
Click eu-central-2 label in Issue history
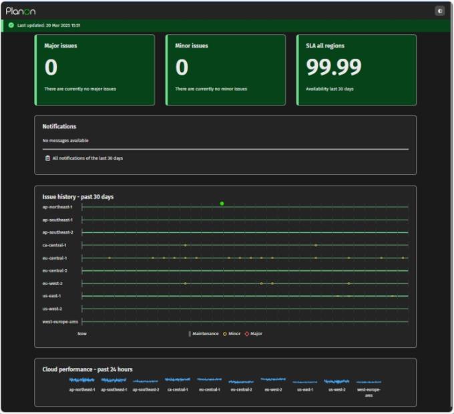55,270
